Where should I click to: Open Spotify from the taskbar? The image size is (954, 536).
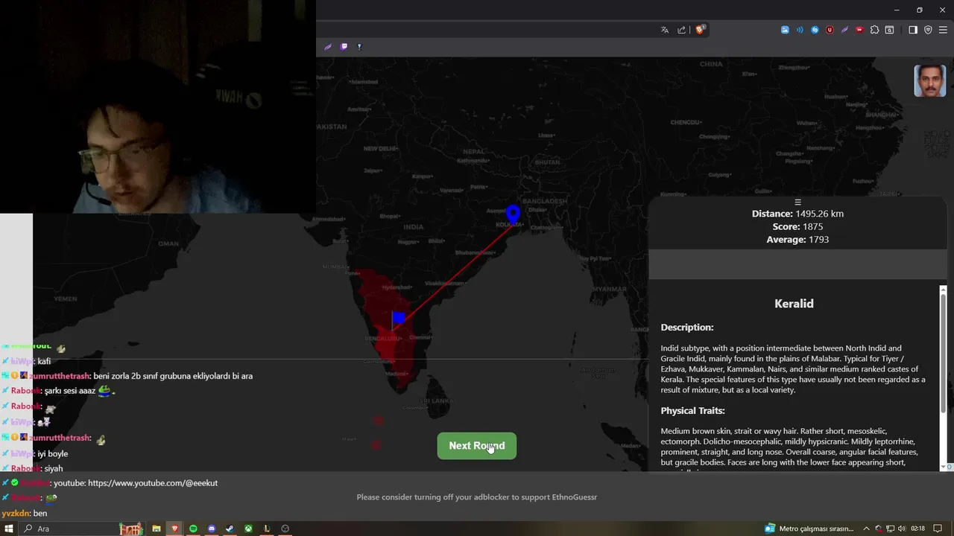point(193,529)
